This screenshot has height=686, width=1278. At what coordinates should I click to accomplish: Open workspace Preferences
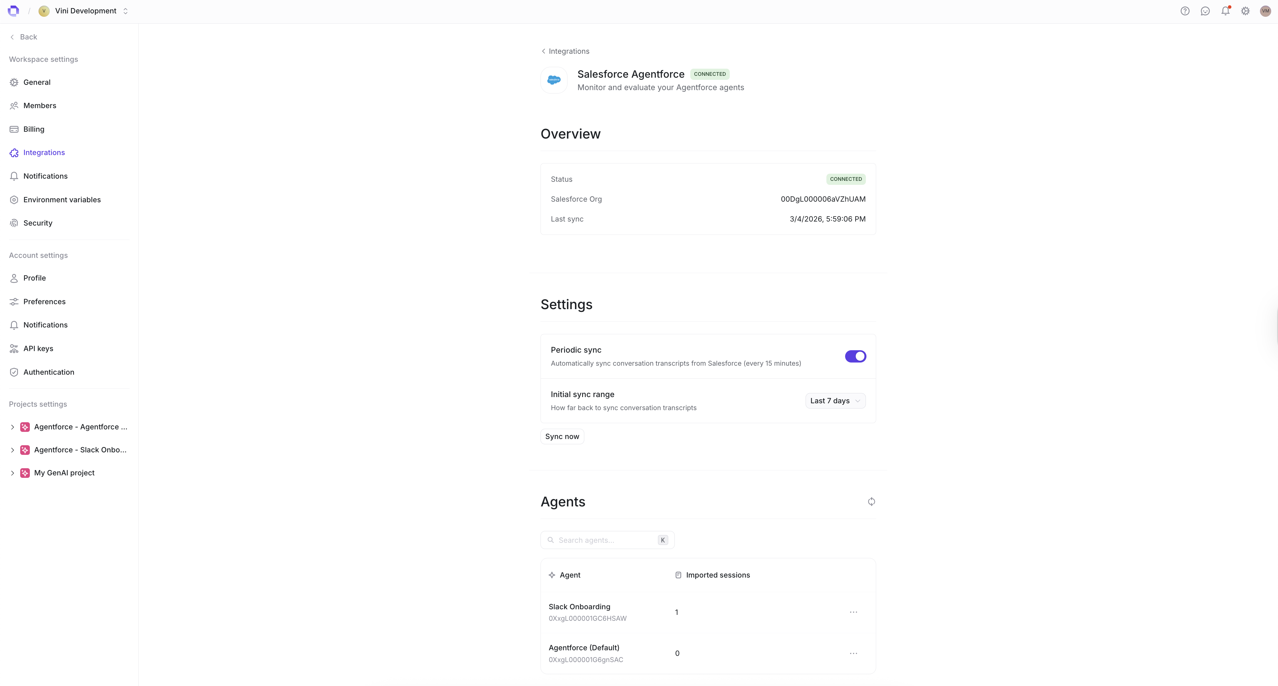click(x=44, y=301)
